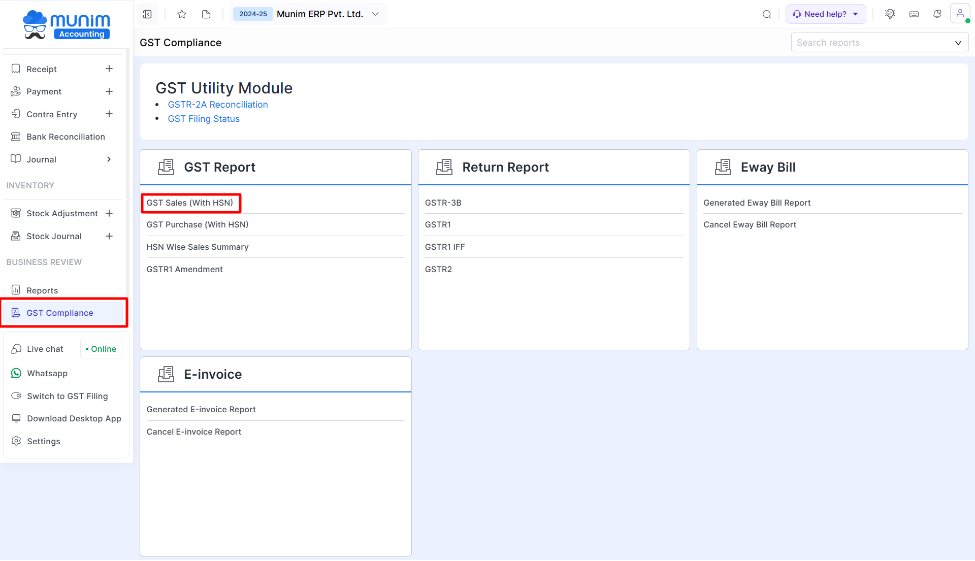975x561 pixels.
Task: Open Live chat support
Action: [45, 349]
